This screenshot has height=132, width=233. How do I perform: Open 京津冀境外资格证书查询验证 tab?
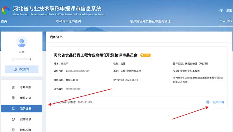coord(150,21)
